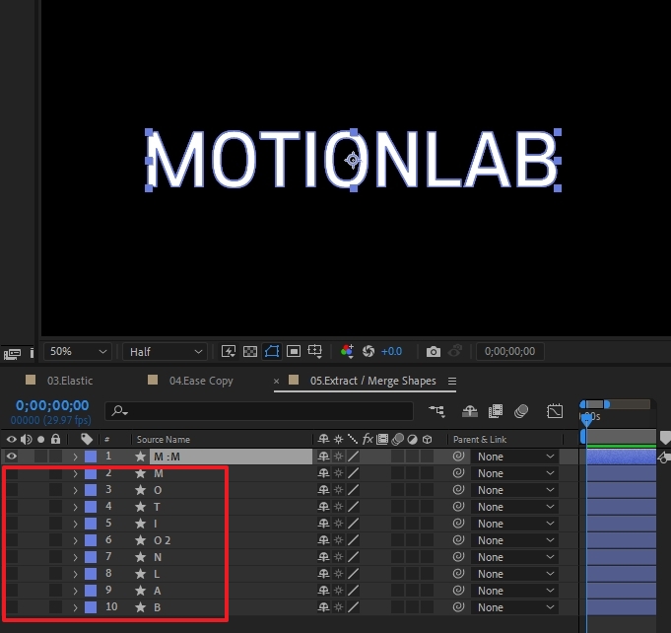671x633 pixels.
Task: Click the current time indicator on timeline ruler
Action: point(586,420)
